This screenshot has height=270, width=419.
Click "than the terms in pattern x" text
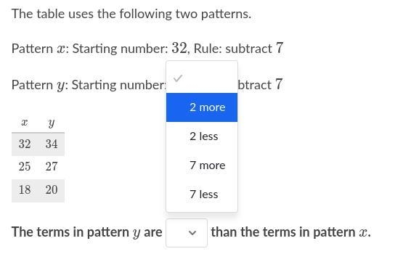tap(290, 232)
